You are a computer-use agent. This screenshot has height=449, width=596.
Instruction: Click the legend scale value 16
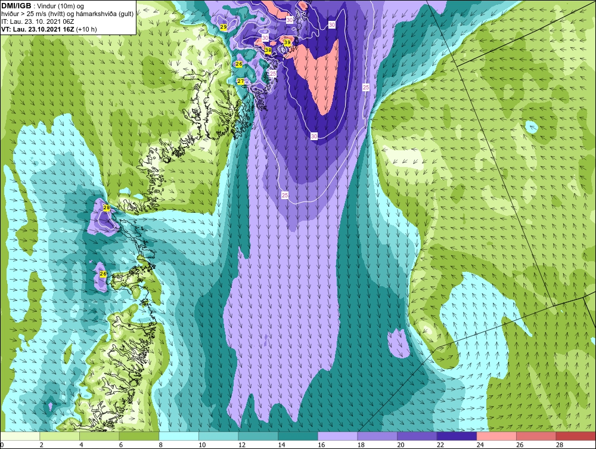(321, 445)
